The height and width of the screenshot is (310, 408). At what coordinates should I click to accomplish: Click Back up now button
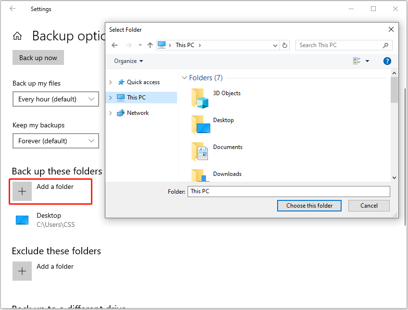[x=38, y=58]
